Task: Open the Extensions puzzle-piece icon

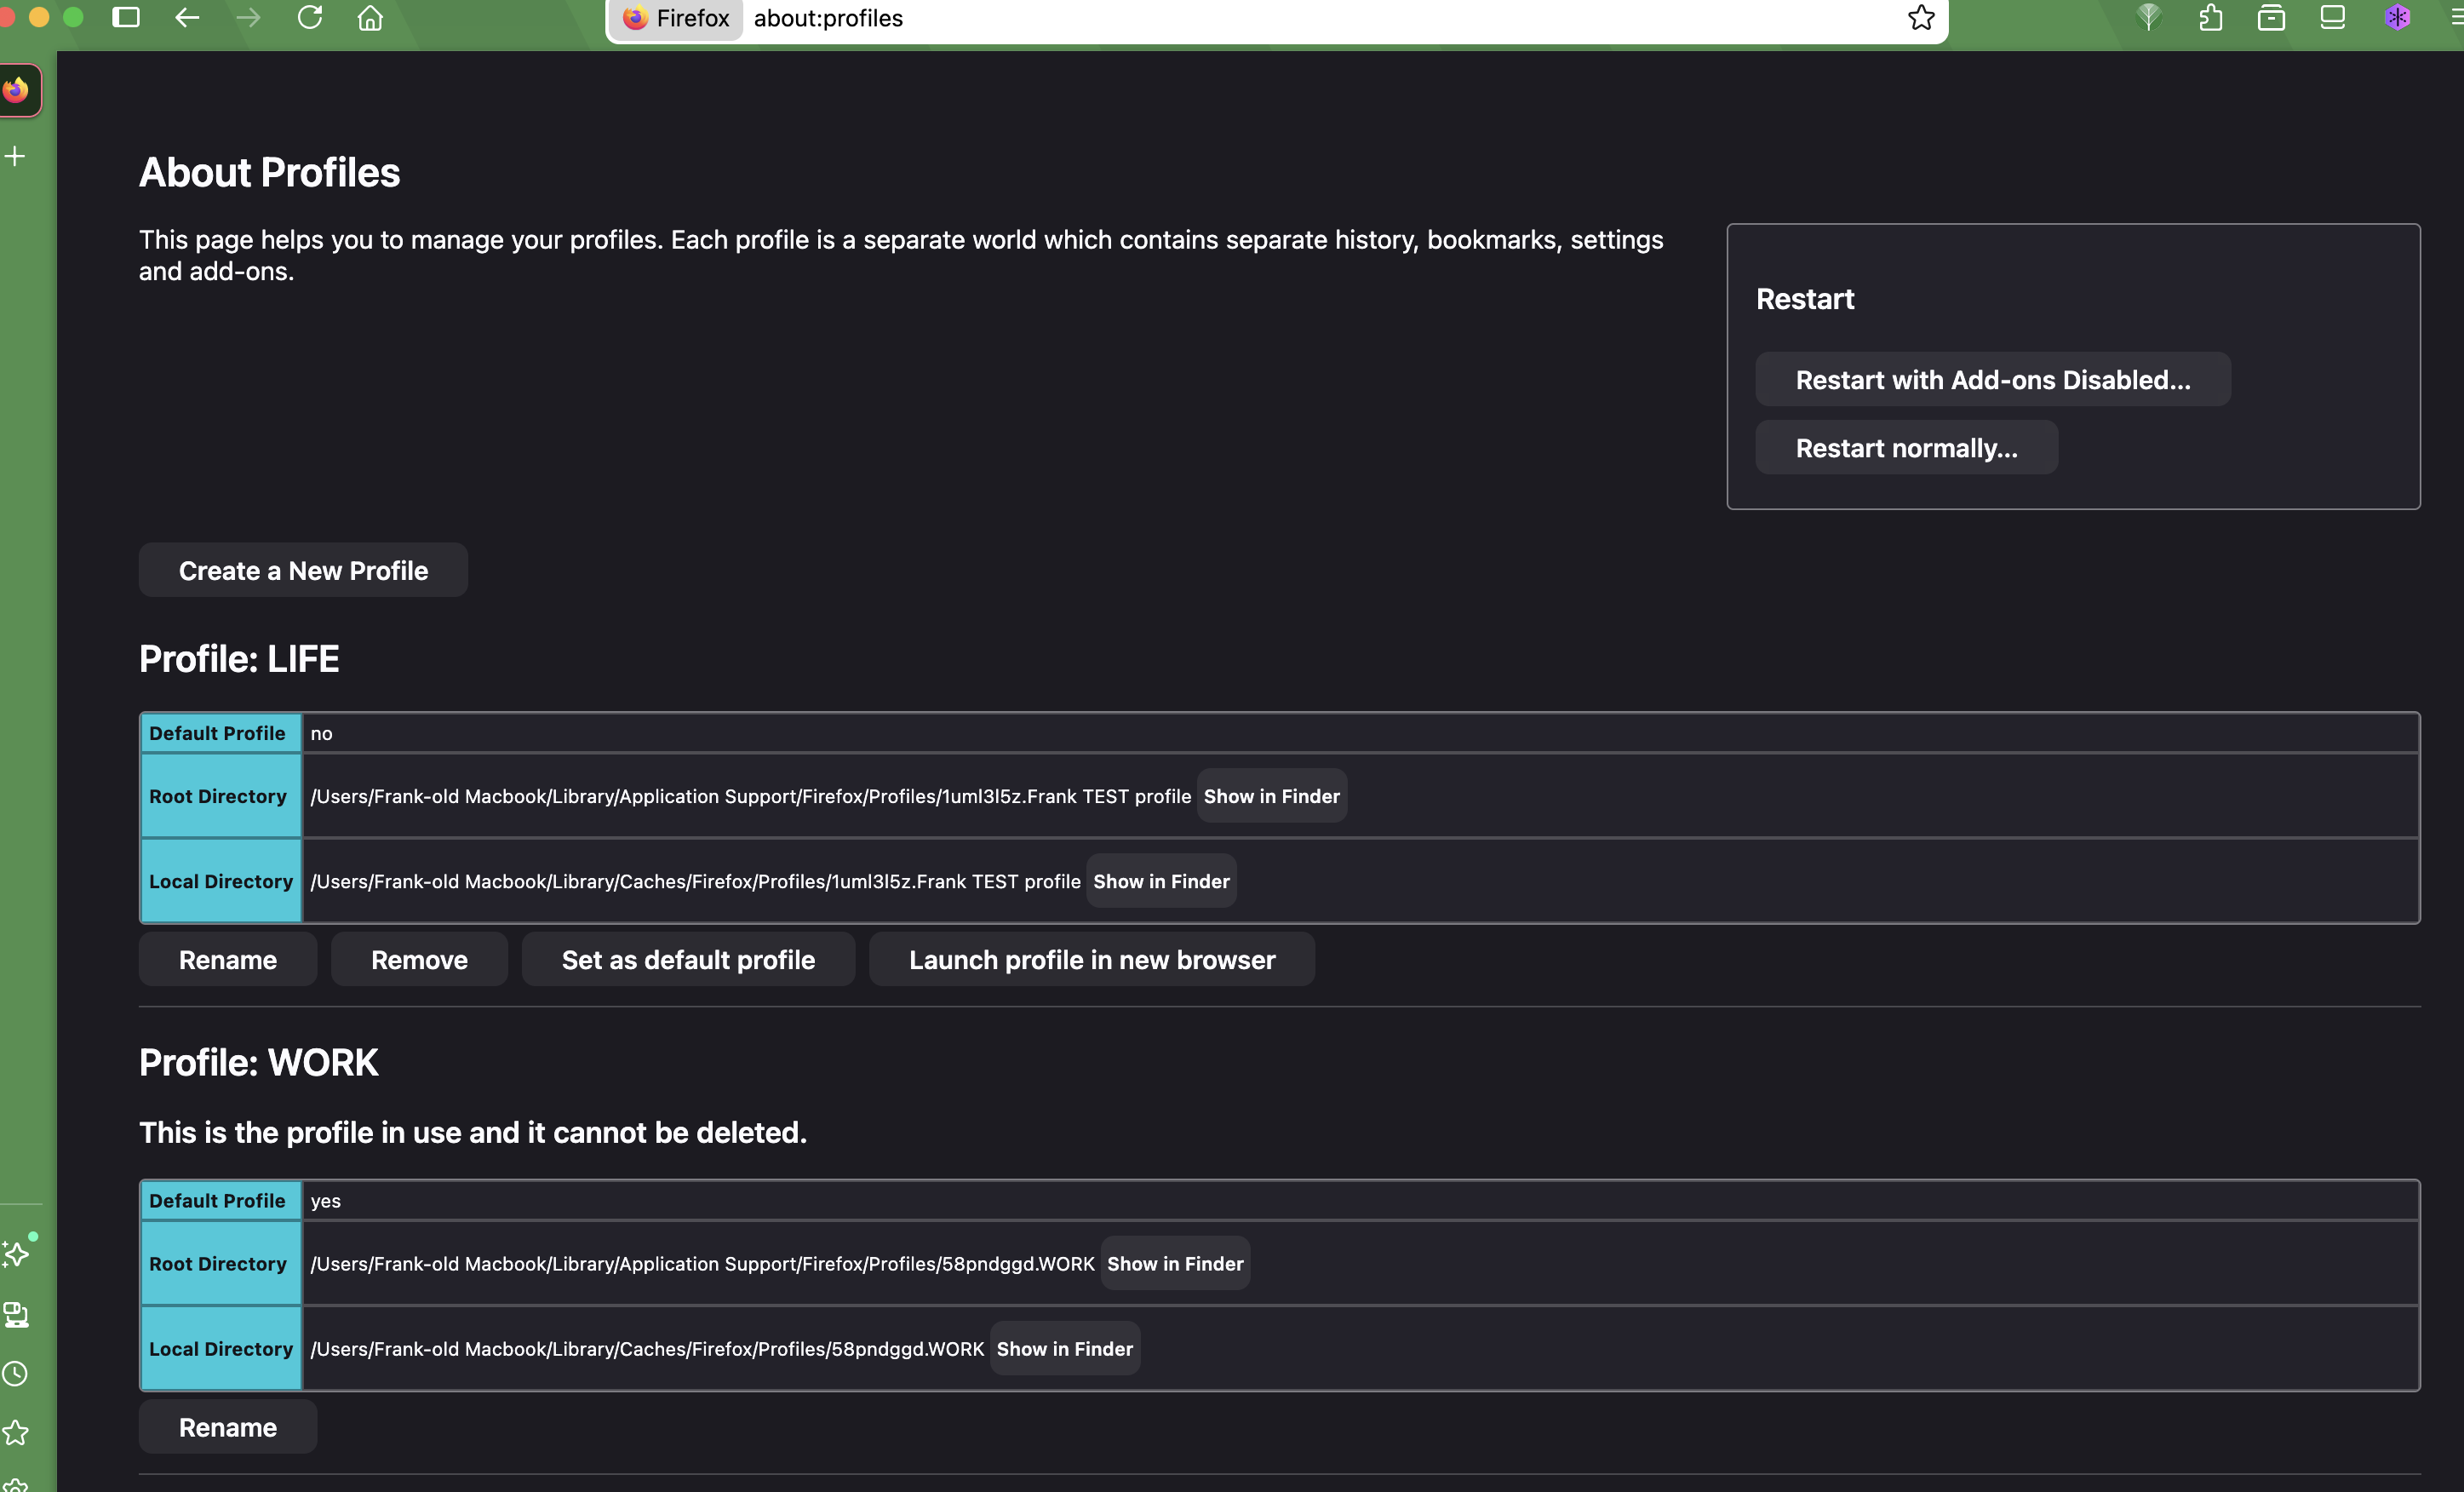Action: click(x=2211, y=18)
